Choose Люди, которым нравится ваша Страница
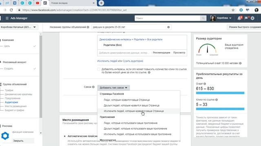The image size is (261, 146). tap(127, 100)
